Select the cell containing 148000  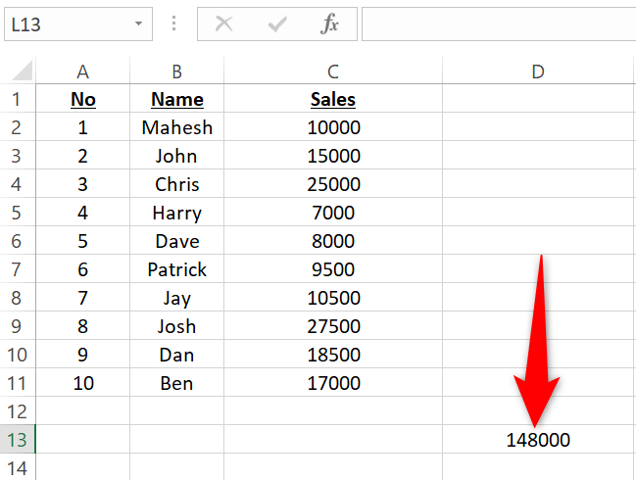(538, 440)
